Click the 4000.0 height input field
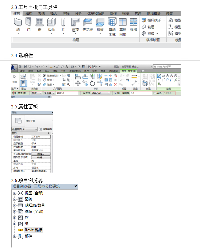This screenshot has width=200, height=249. (x=67, y=93)
